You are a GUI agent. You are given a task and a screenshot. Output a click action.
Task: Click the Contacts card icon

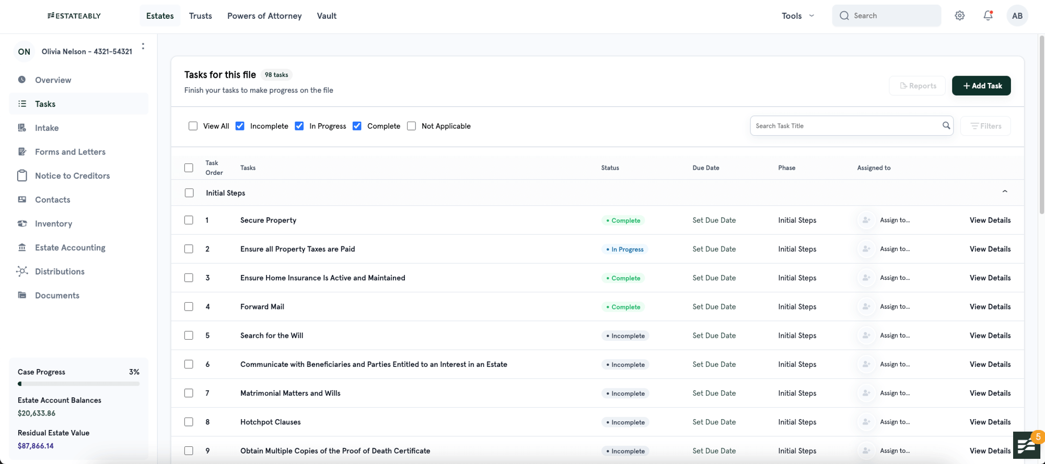coord(22,199)
